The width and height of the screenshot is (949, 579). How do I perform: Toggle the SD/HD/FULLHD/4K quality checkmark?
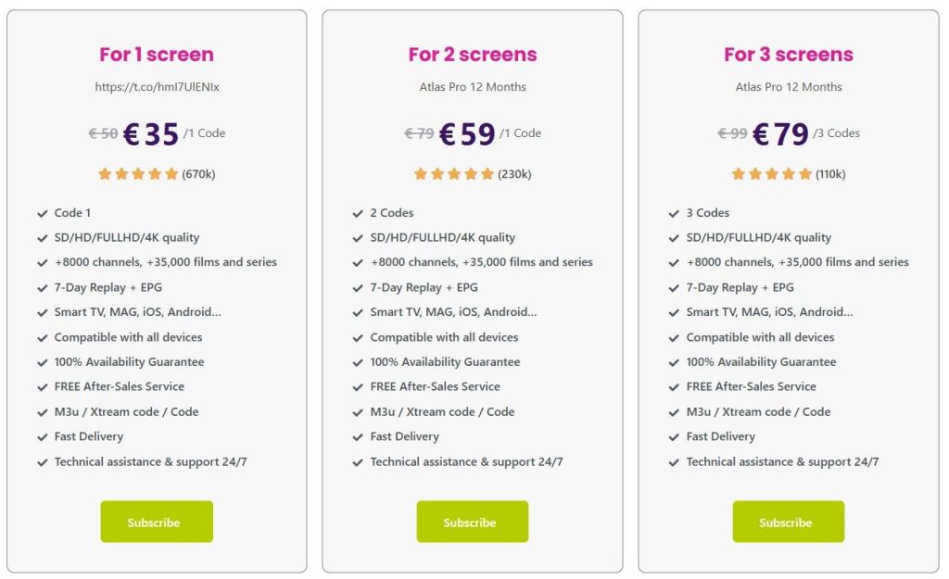point(43,237)
